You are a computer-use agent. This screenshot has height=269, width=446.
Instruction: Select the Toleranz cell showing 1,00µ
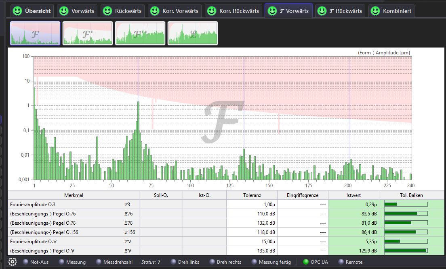252,204
